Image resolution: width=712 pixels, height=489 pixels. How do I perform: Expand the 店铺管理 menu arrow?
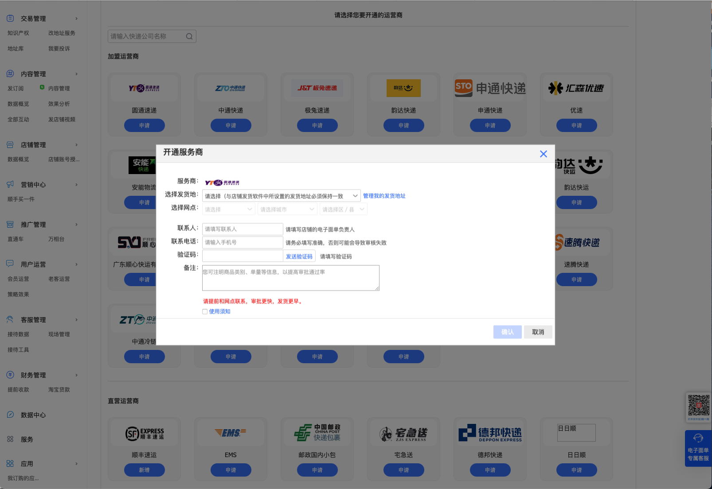[76, 145]
